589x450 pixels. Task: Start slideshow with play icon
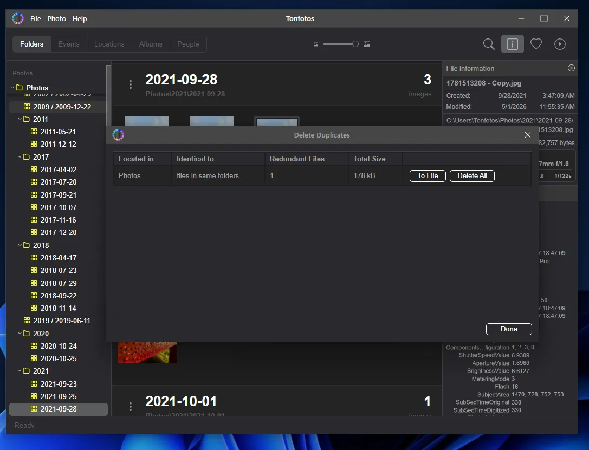point(560,44)
